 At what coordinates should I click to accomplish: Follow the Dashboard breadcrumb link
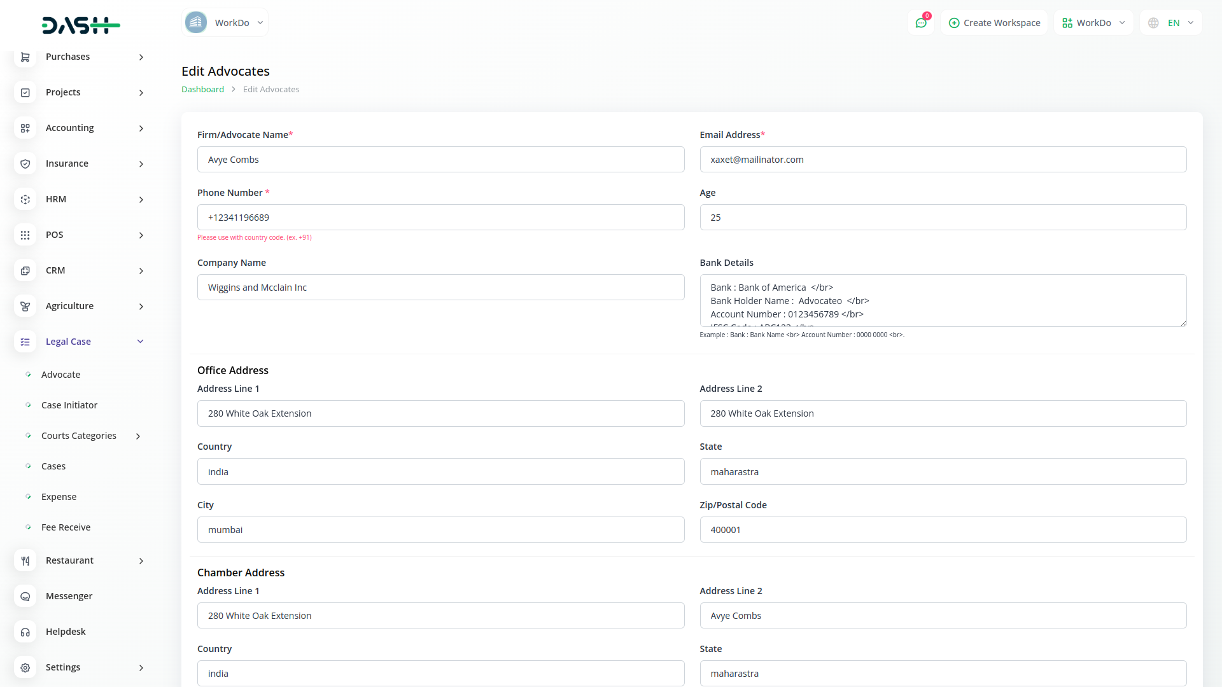pos(202,90)
